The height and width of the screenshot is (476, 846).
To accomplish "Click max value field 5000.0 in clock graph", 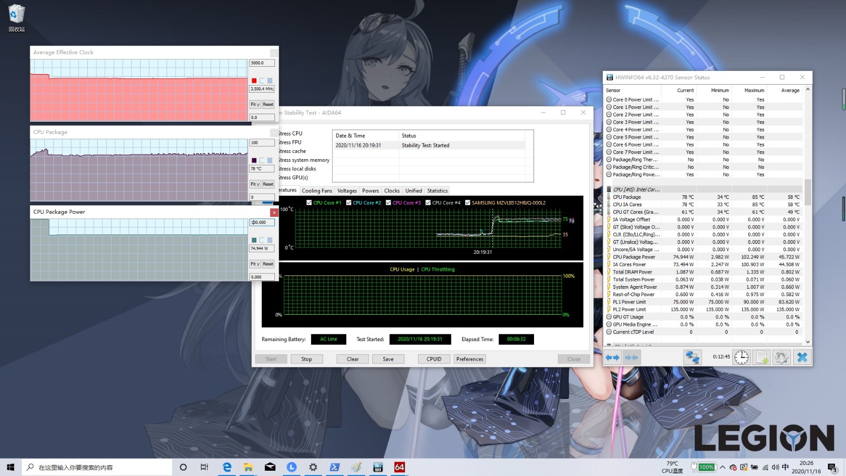I will point(262,63).
